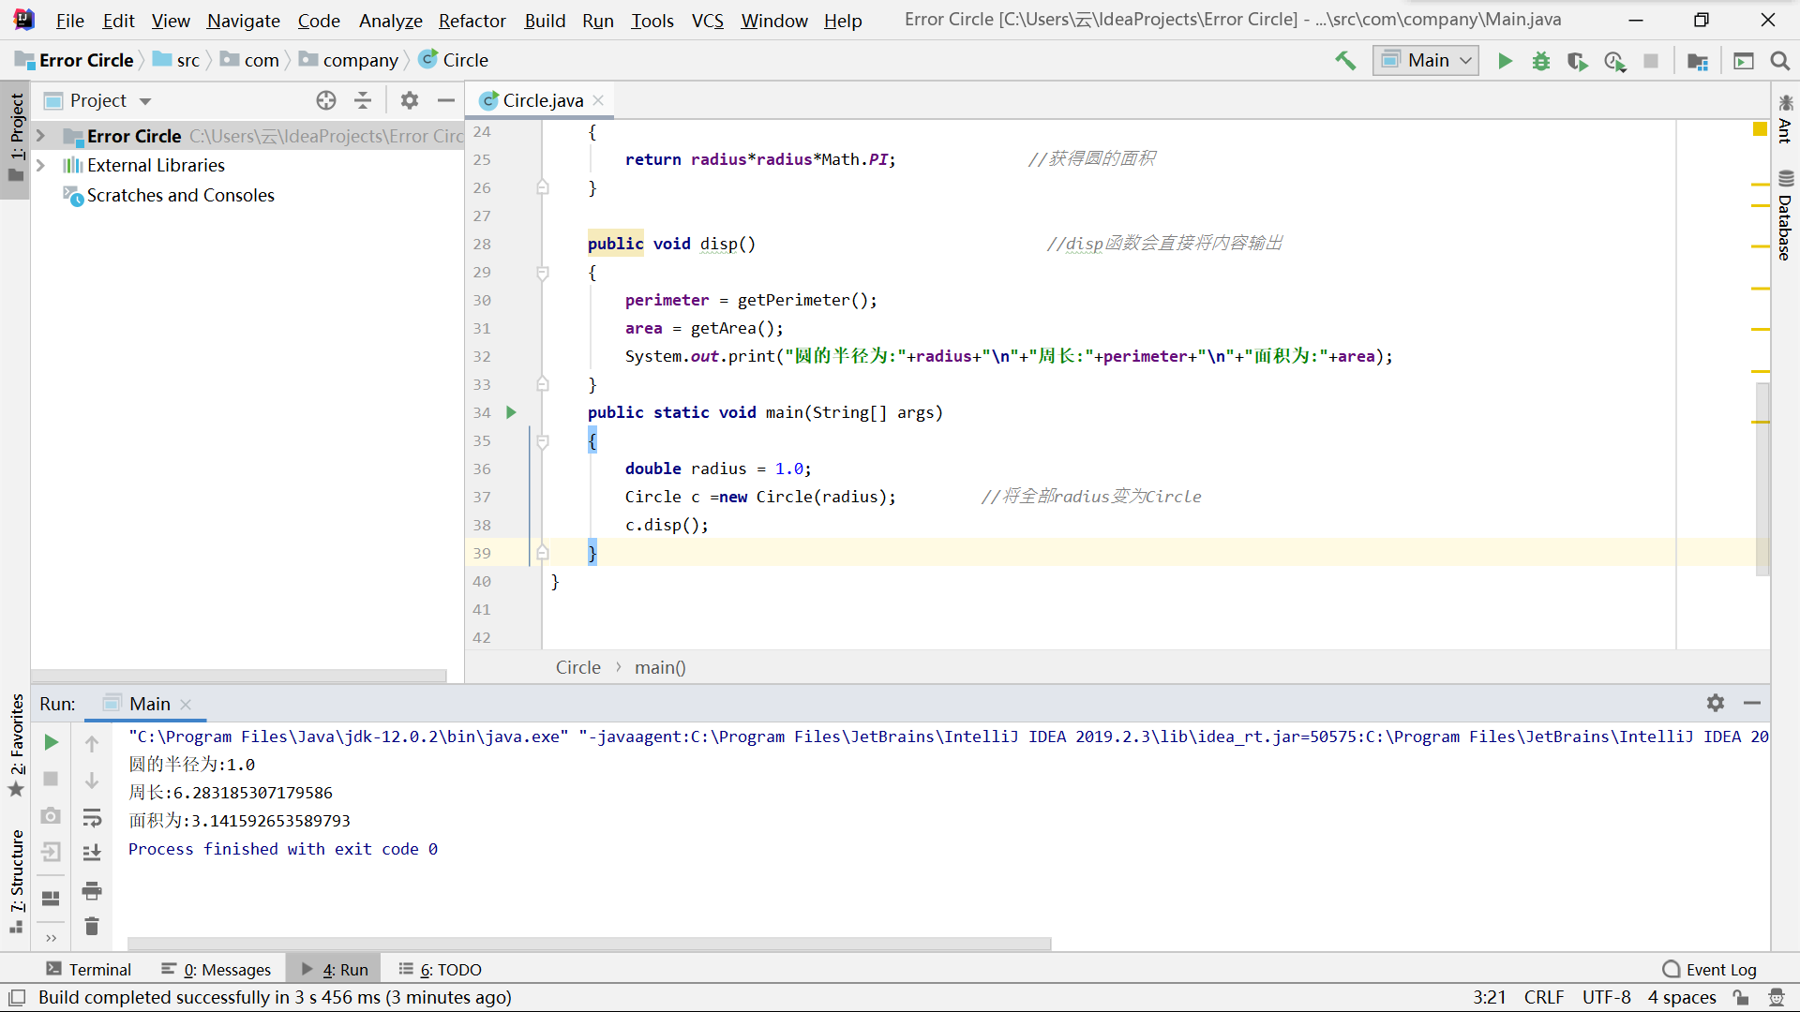Open the Main run configuration dropdown
The width and height of the screenshot is (1800, 1012).
click(1426, 61)
